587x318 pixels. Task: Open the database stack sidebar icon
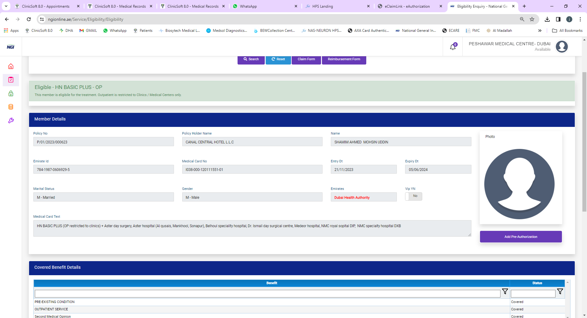pyautogui.click(x=11, y=107)
